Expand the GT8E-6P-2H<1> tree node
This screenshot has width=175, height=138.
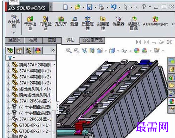8,125
